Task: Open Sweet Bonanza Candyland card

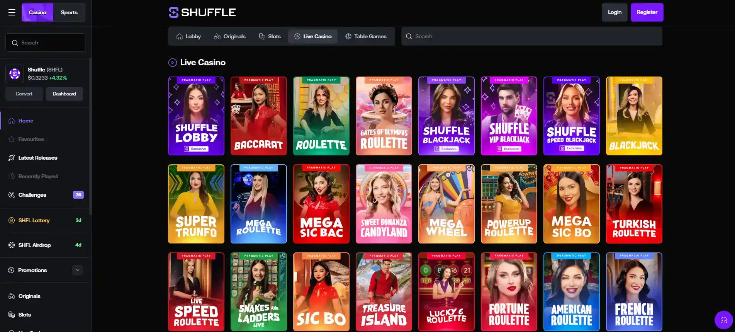Action: 384,204
